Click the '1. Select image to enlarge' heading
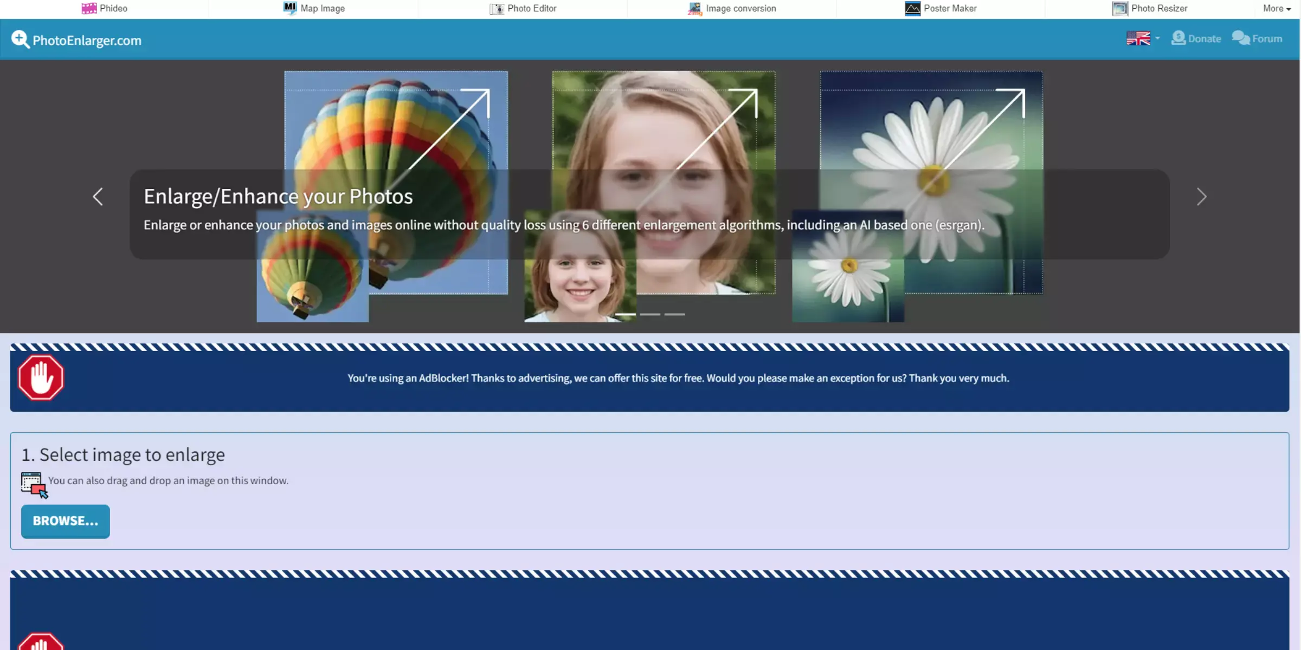This screenshot has width=1301, height=650. (x=123, y=455)
